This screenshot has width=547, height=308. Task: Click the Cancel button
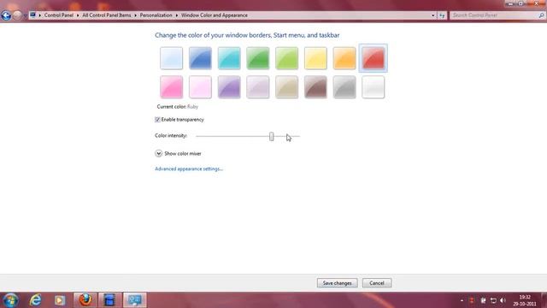click(x=377, y=283)
